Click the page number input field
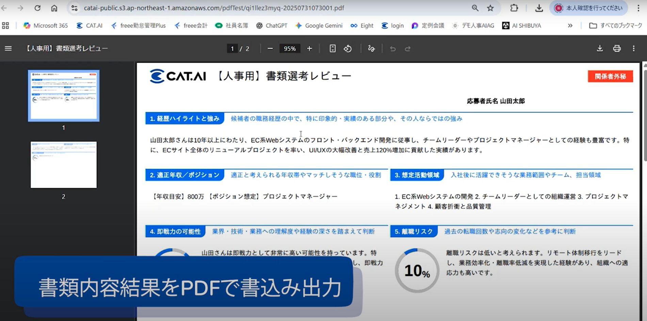 232,49
